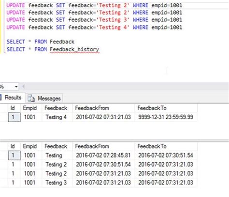
Task: Click 'empid=1001' in the 'Testing 4' statement
Action: pos(167,28)
